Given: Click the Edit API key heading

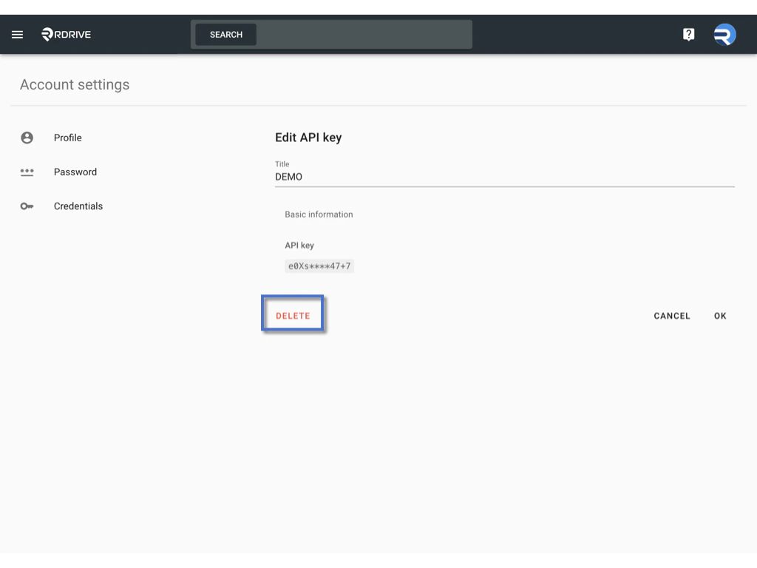Looking at the screenshot, I should [308, 138].
